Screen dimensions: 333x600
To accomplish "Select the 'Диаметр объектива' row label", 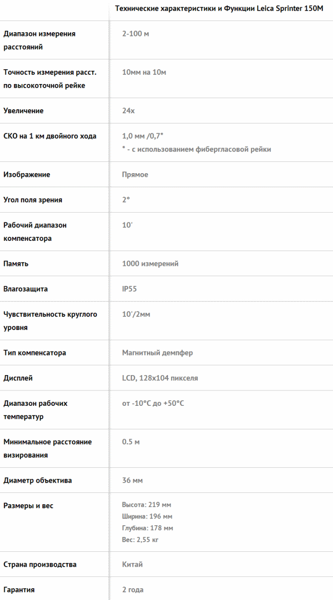I will click(x=37, y=480).
